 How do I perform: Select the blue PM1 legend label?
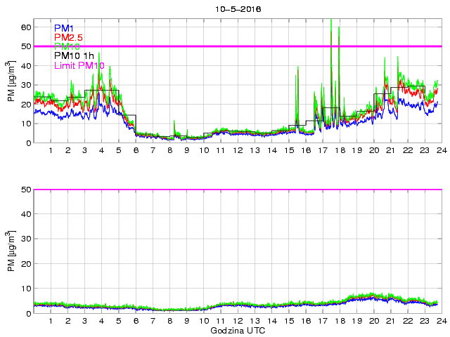pos(66,28)
